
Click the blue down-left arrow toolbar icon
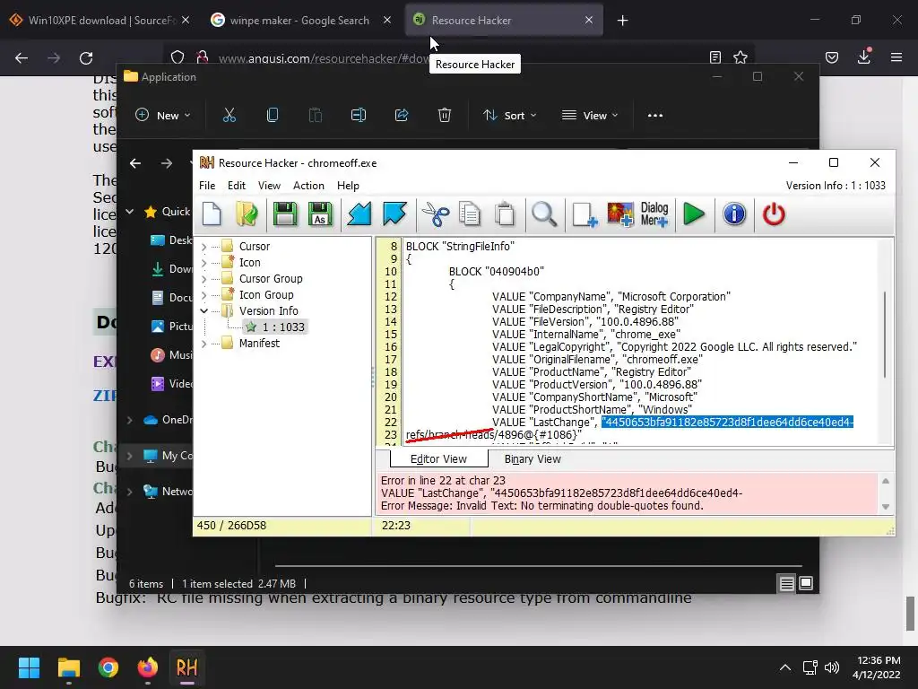[x=359, y=214]
